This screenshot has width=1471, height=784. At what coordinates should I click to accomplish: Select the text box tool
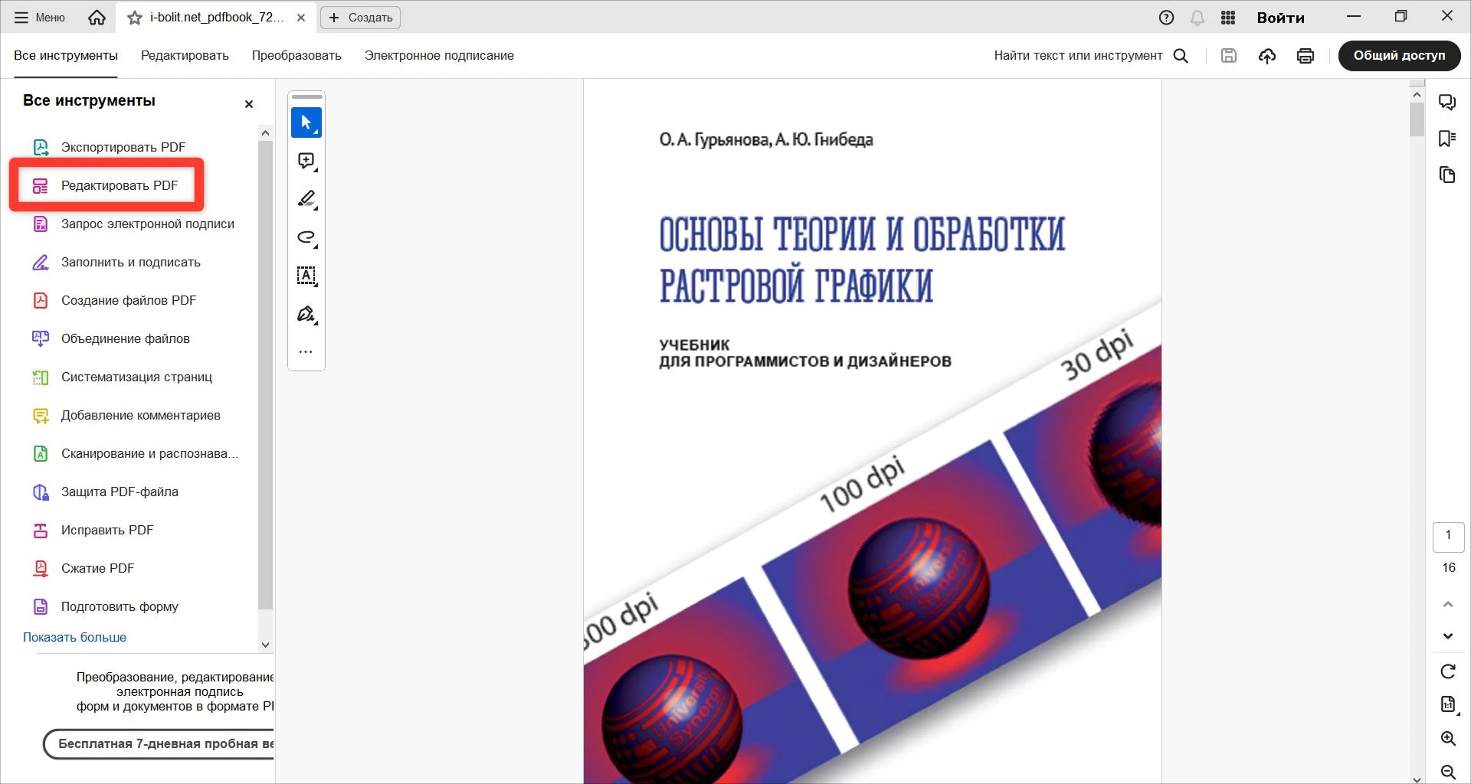coord(306,276)
